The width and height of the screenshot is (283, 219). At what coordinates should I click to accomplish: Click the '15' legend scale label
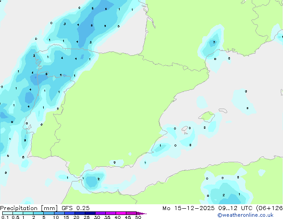coord(66,217)
